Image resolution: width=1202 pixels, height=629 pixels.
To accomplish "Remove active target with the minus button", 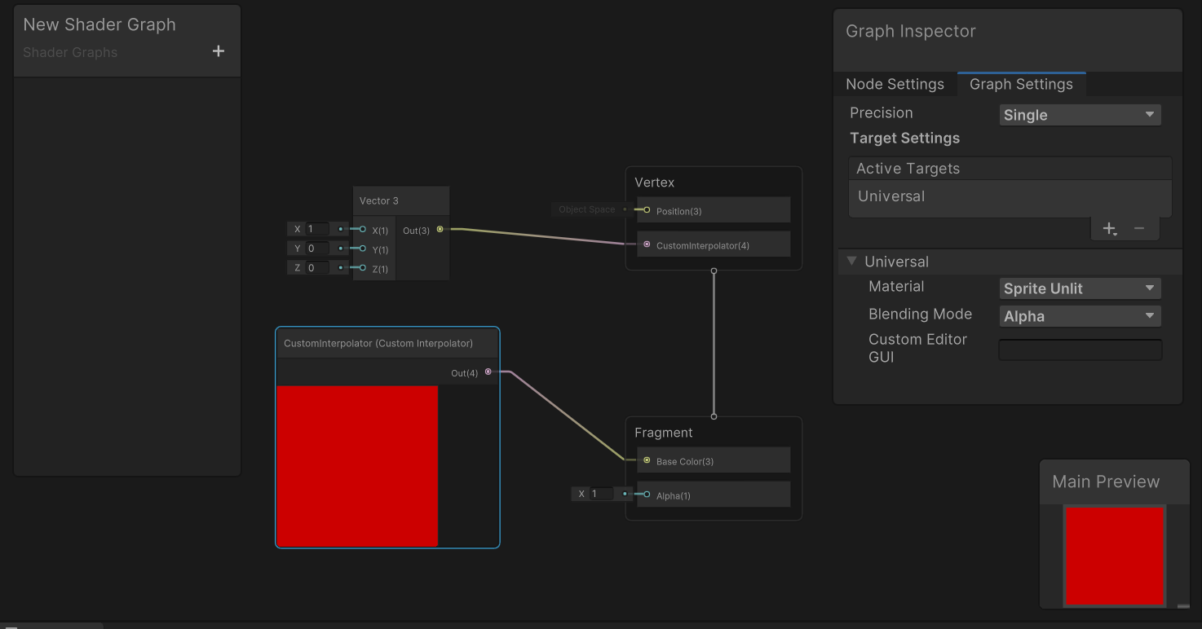I will click(1139, 229).
